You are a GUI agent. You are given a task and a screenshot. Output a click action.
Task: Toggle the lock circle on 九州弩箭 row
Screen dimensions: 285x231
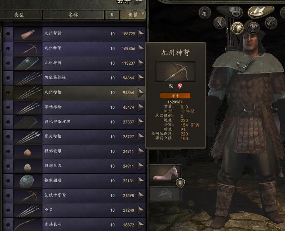coord(8,34)
